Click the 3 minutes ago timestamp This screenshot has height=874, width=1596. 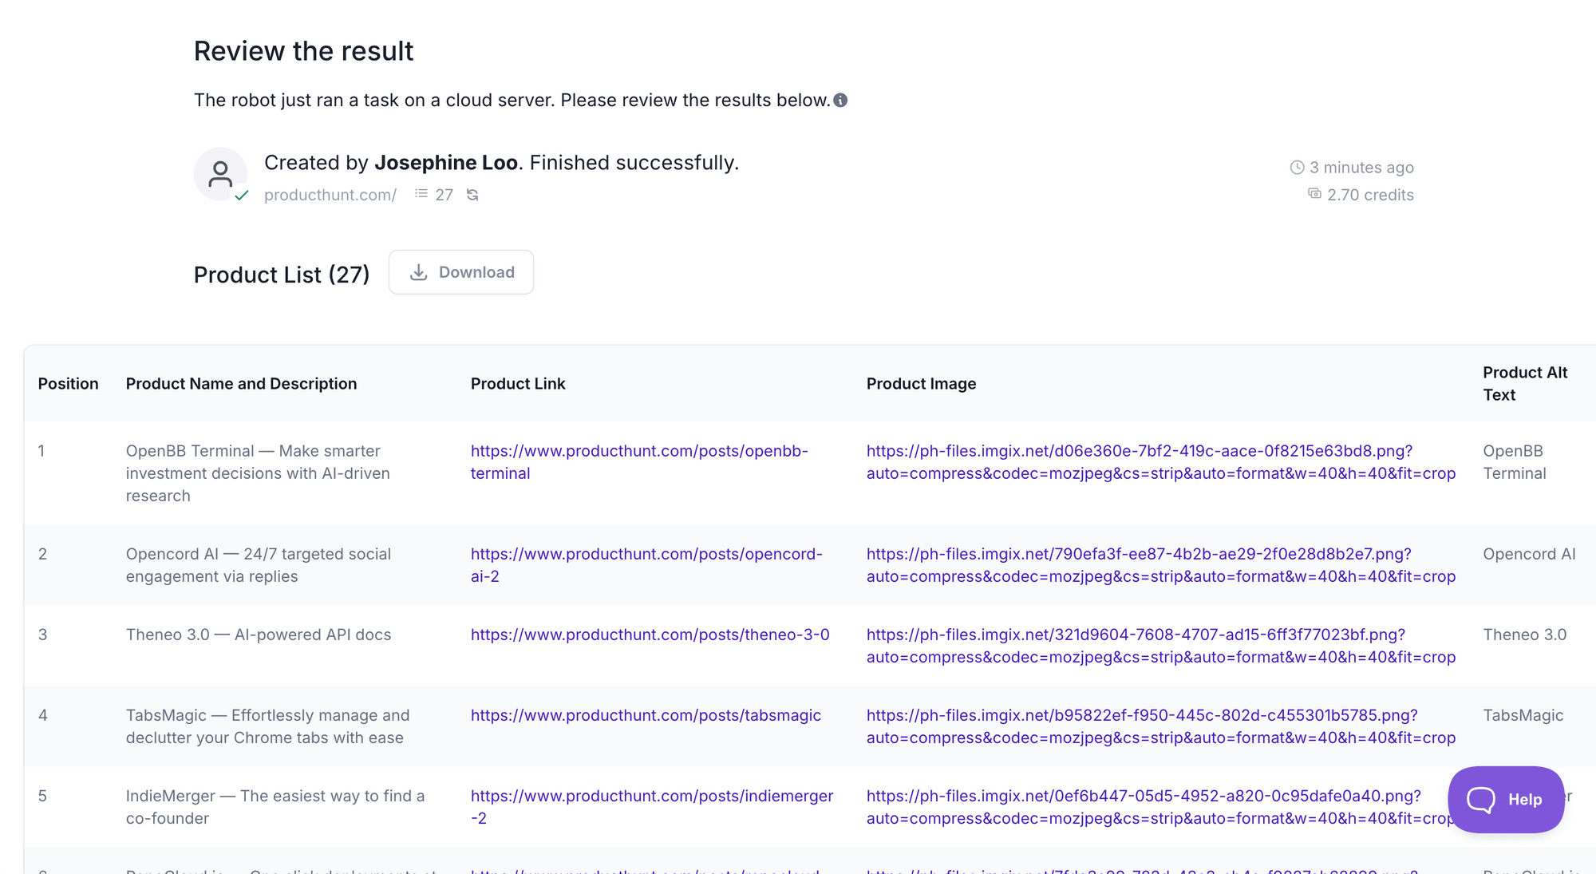tap(1361, 168)
